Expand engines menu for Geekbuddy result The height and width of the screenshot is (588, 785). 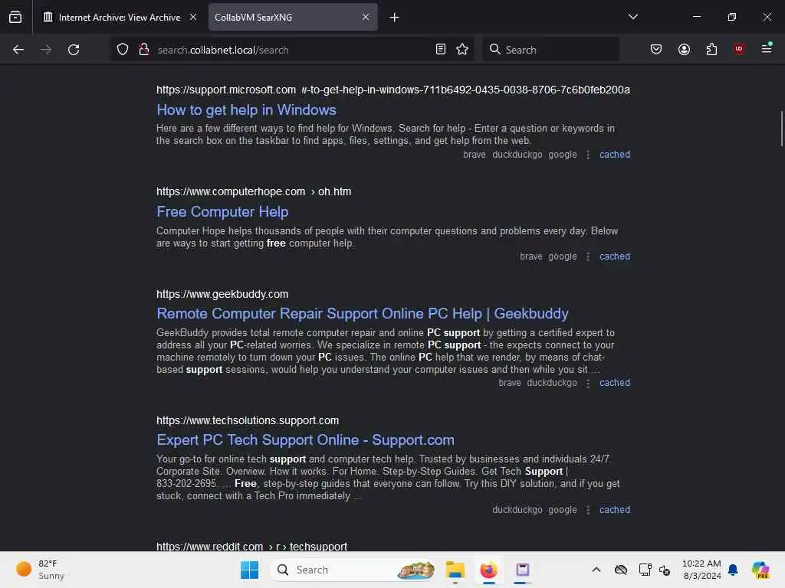588,384
